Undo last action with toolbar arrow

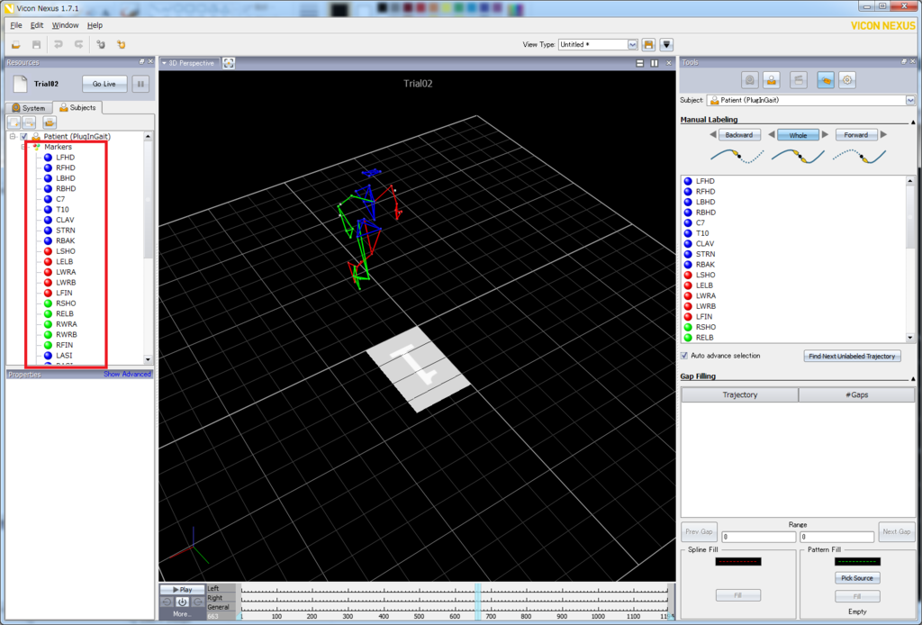59,45
